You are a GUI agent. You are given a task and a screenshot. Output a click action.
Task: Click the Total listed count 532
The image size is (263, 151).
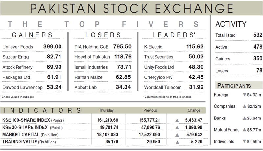pyautogui.click(x=258, y=35)
